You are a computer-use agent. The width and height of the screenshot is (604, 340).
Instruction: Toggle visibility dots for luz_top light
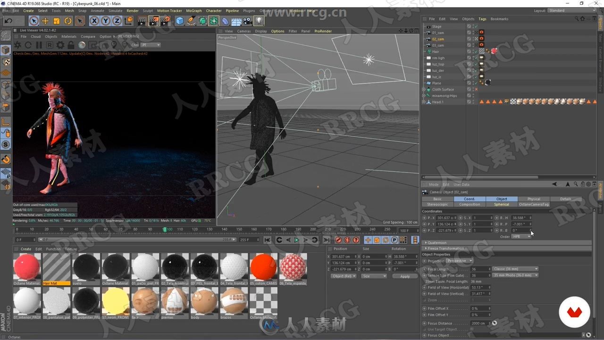click(x=472, y=64)
